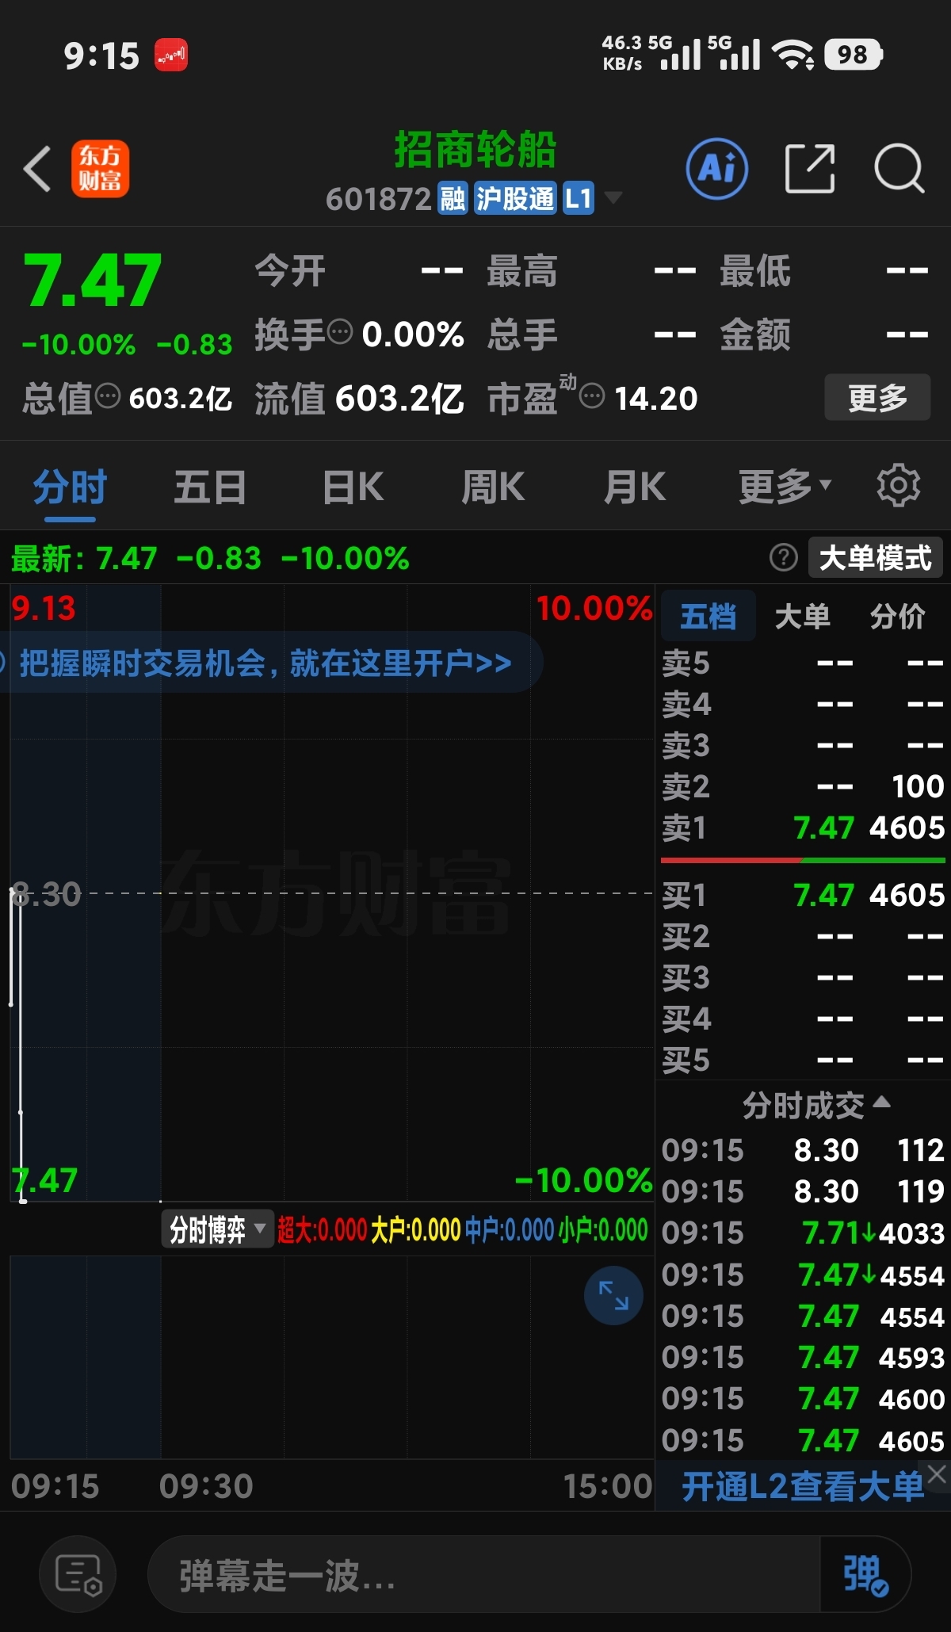This screenshot has width=951, height=1632.
Task: Tap the 卖5 order book row
Action: (x=803, y=662)
